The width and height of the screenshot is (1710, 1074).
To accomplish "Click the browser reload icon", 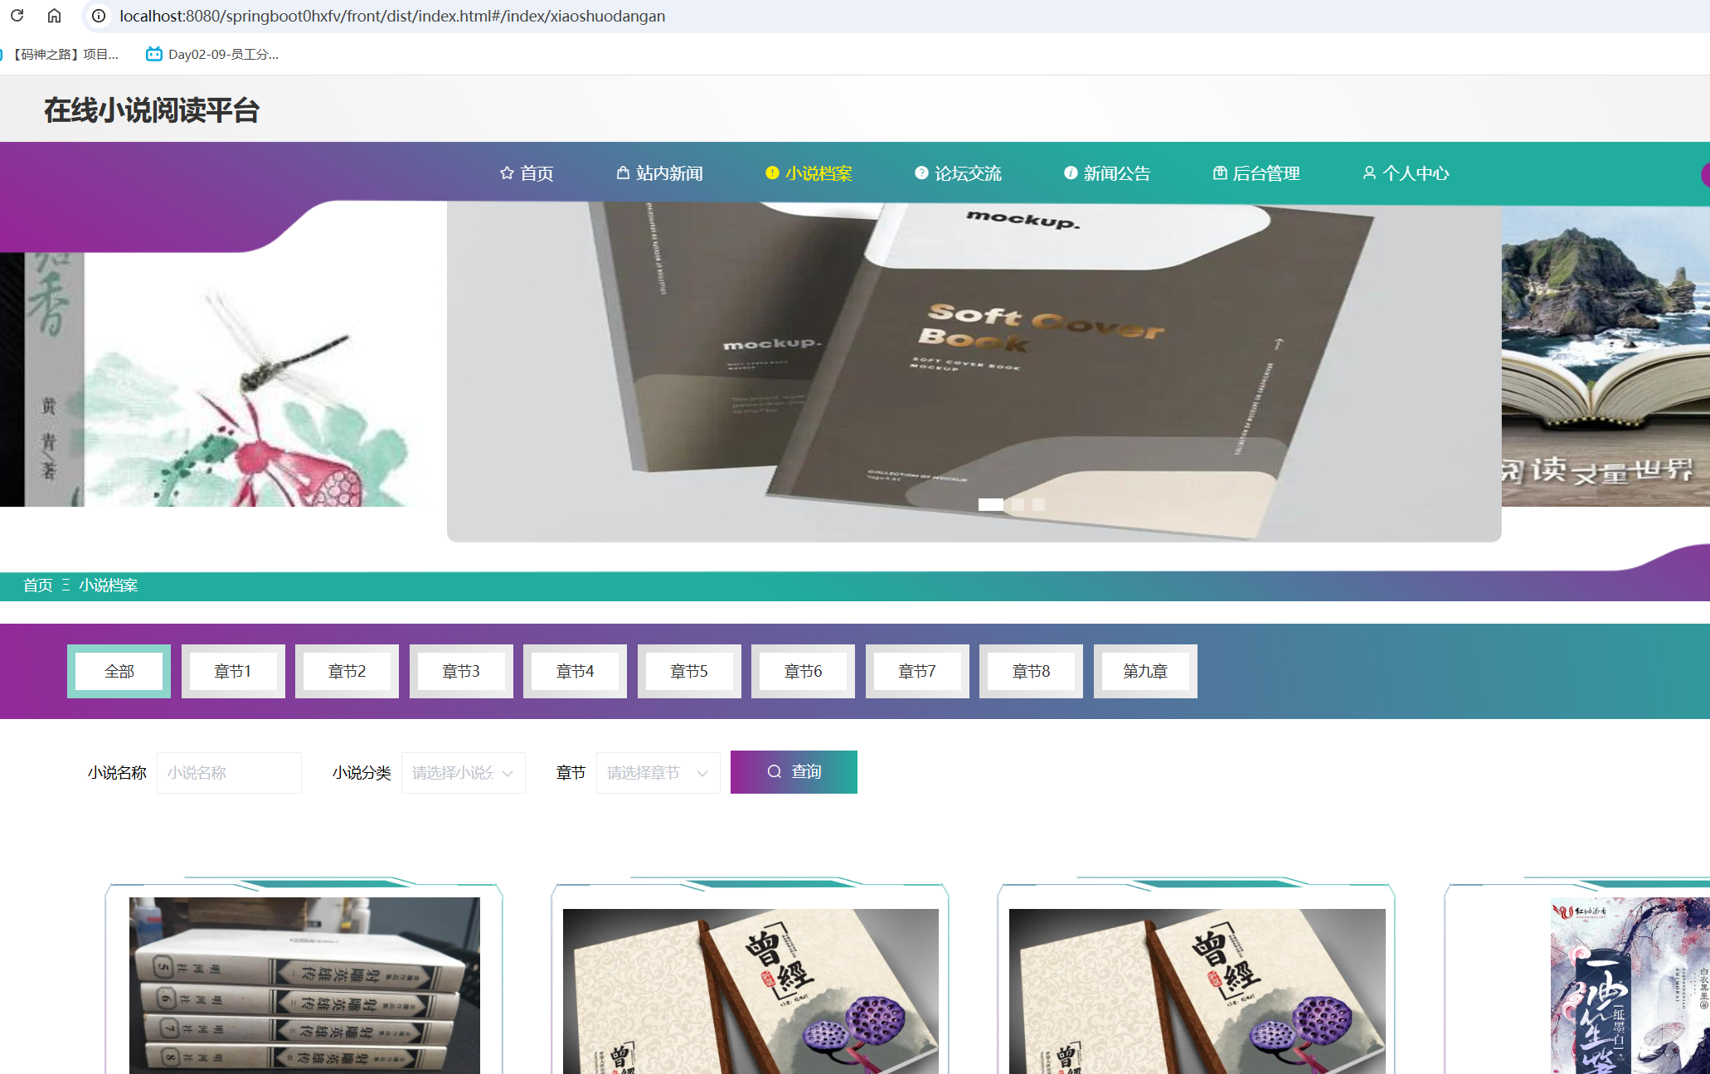I will pos(17,16).
